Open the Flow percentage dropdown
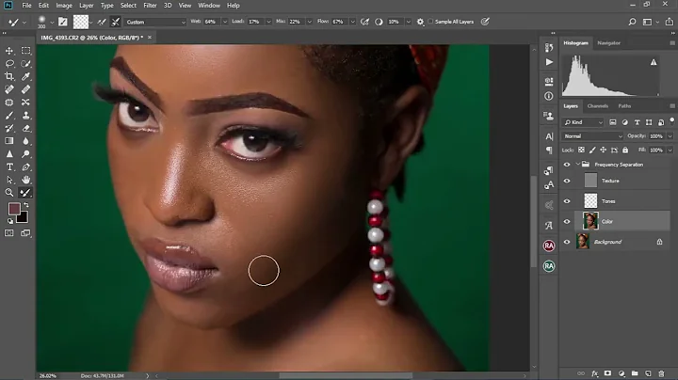 pos(352,22)
